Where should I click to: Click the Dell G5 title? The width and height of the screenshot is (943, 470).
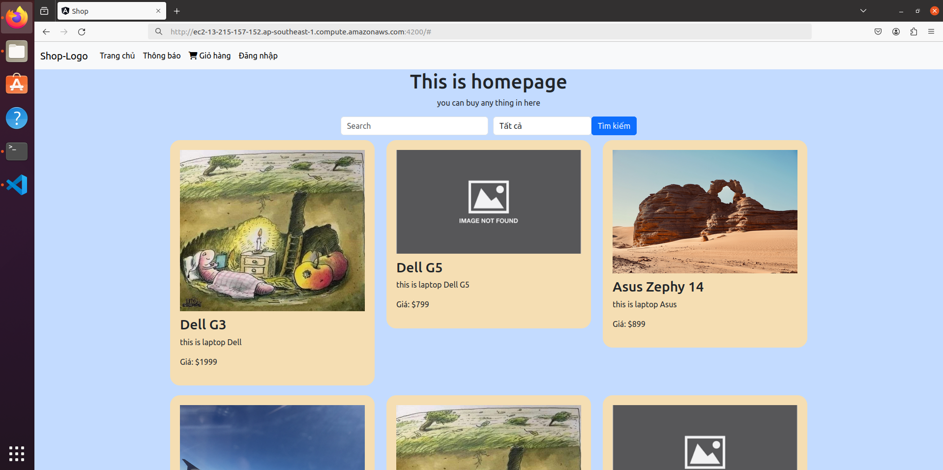[x=419, y=267]
